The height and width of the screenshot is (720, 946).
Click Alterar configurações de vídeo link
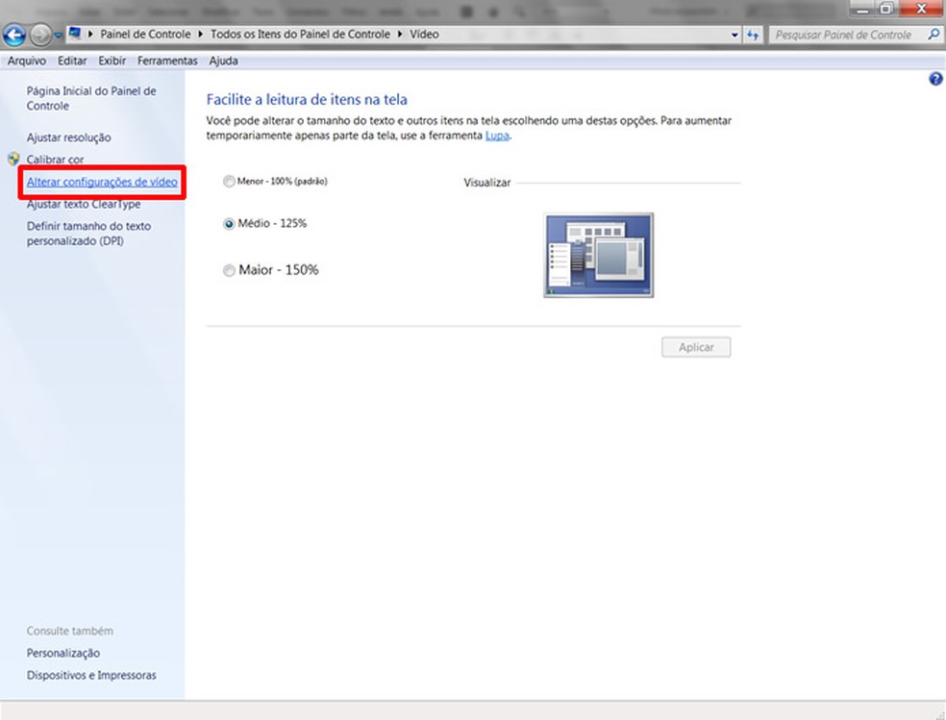(101, 182)
